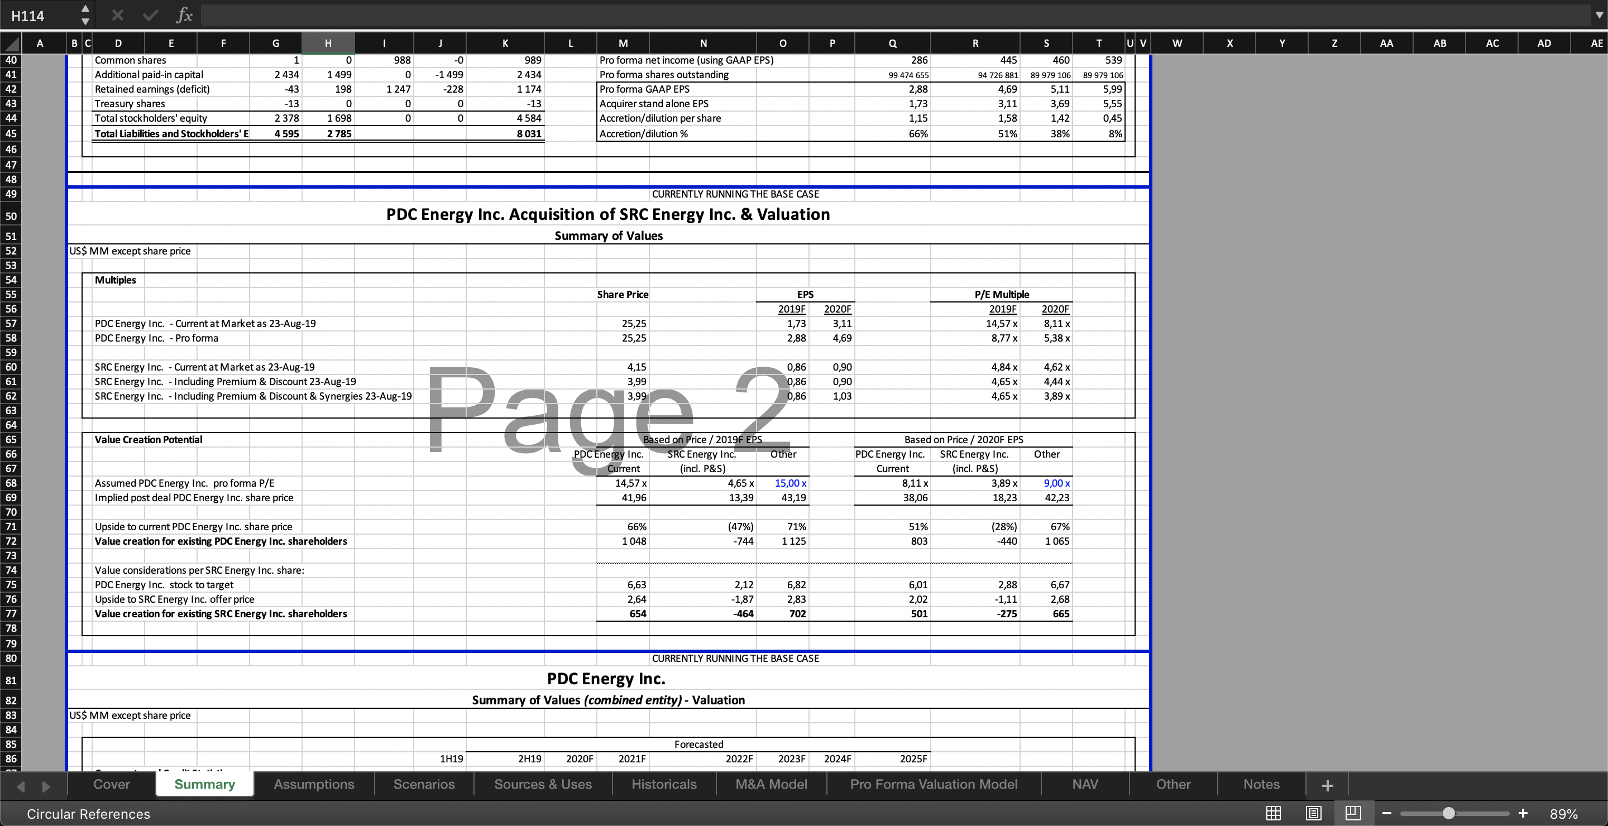Select column H header
The width and height of the screenshot is (1608, 826).
(x=328, y=43)
